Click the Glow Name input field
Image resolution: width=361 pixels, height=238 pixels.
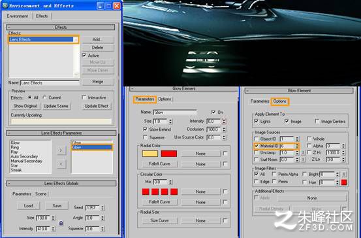point(175,112)
